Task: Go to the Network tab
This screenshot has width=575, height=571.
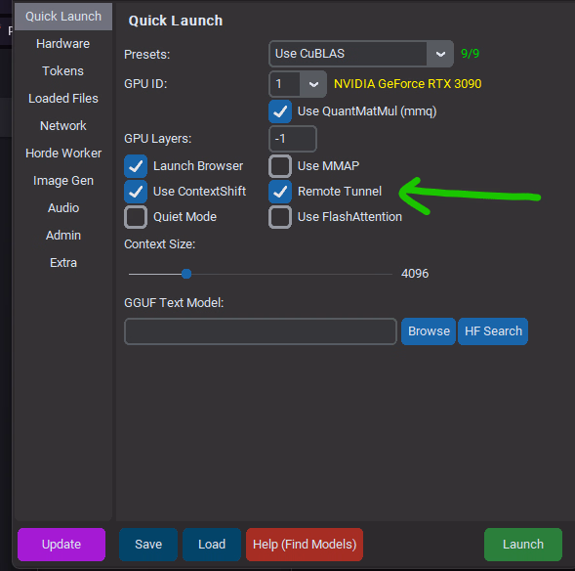Action: coord(63,125)
